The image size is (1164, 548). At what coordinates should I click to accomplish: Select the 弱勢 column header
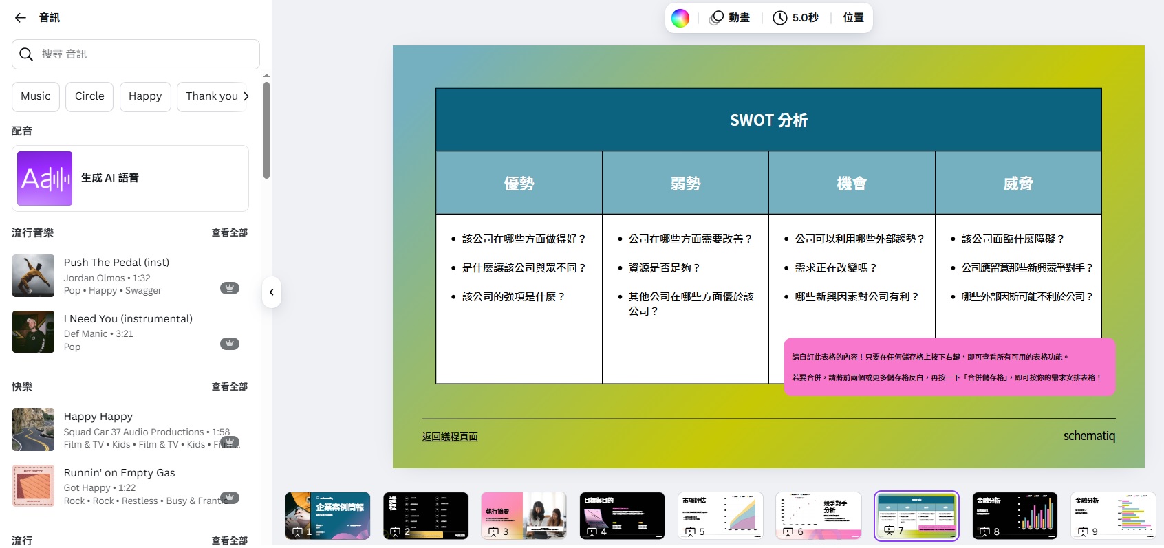(685, 183)
